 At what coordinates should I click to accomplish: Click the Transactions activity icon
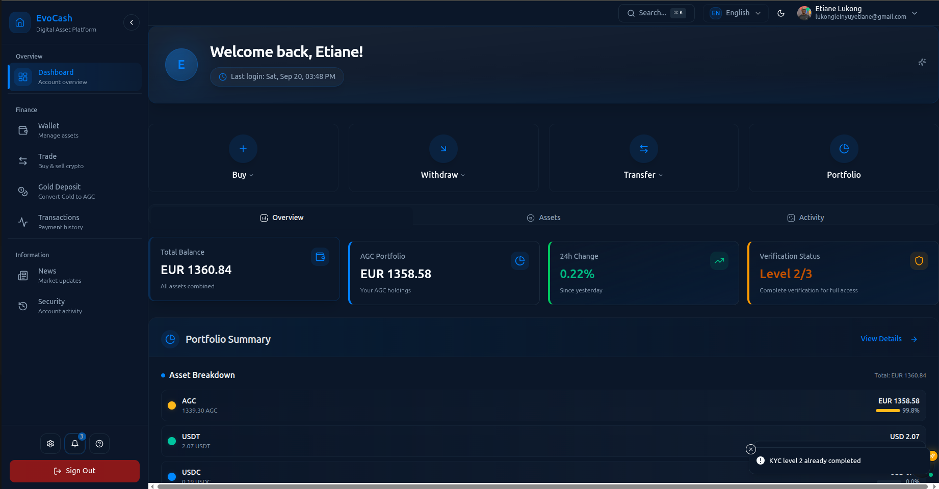(22, 222)
